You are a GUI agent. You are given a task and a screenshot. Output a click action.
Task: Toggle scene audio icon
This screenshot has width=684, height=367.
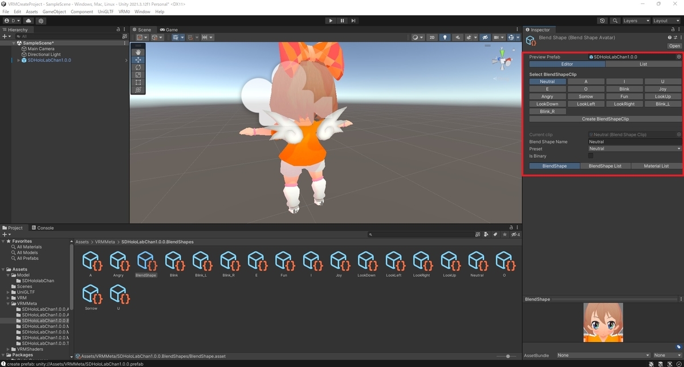pos(458,38)
